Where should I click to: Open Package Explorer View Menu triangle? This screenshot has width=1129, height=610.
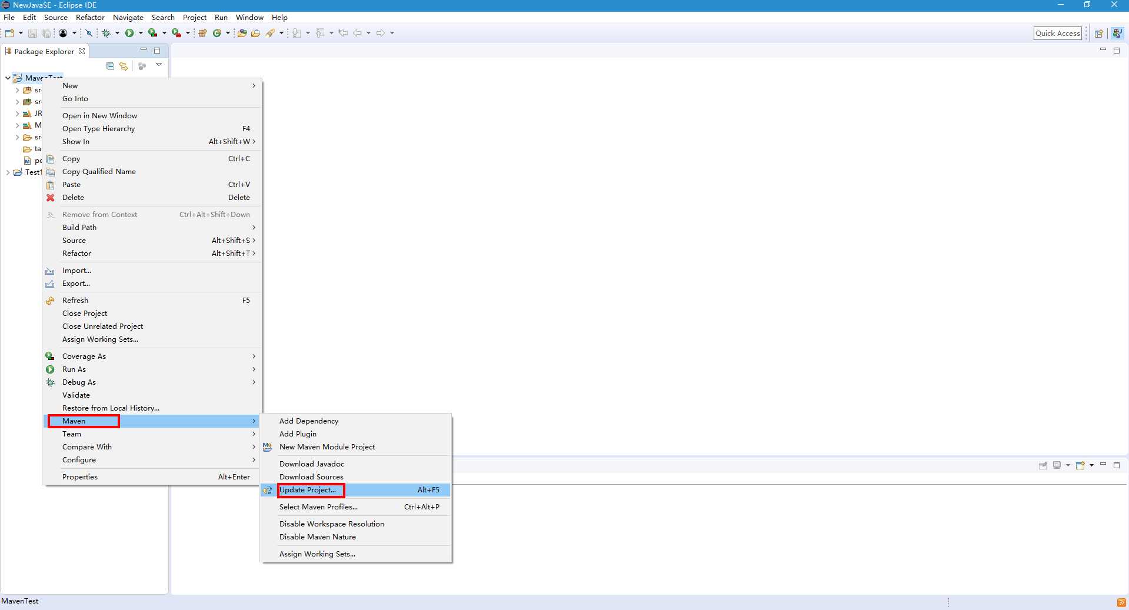(x=159, y=65)
